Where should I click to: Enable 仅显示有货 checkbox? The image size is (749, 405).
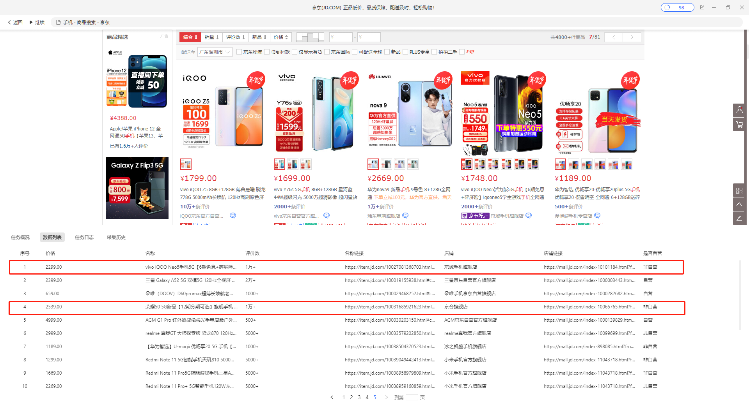[295, 52]
